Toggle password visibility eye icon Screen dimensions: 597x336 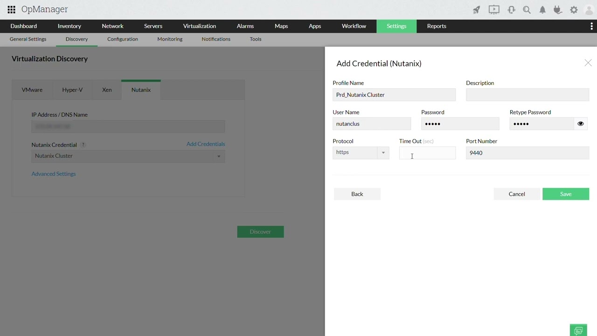(x=581, y=124)
